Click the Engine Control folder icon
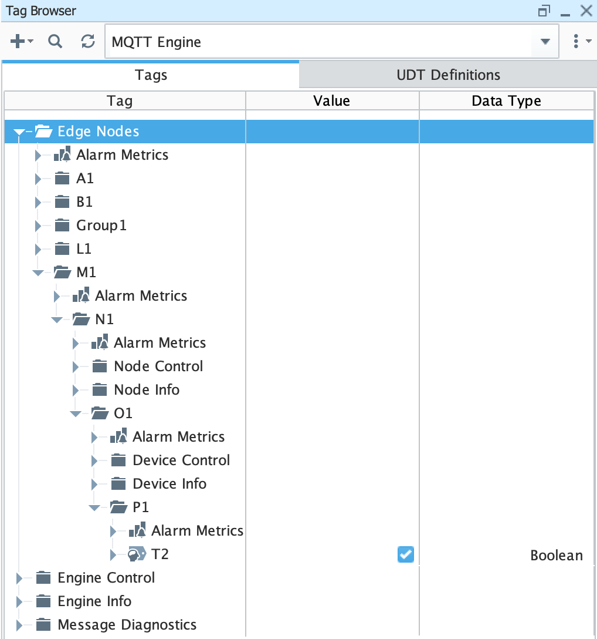 pos(43,578)
